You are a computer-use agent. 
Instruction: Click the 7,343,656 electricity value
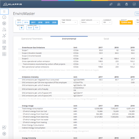coord(115,117)
